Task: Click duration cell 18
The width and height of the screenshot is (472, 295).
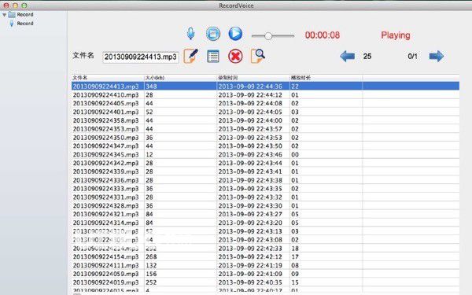Action: click(x=295, y=249)
